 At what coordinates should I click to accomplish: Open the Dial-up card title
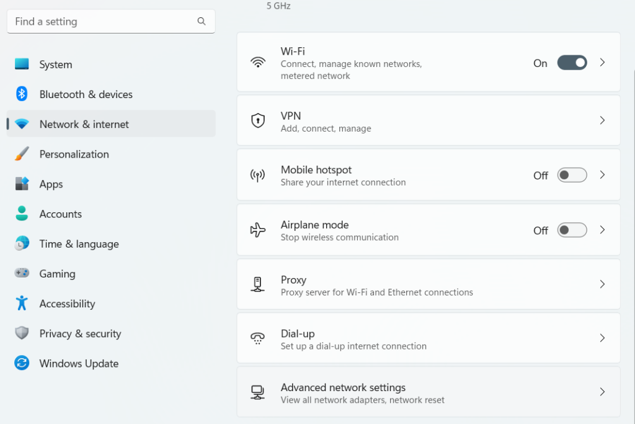click(x=298, y=333)
